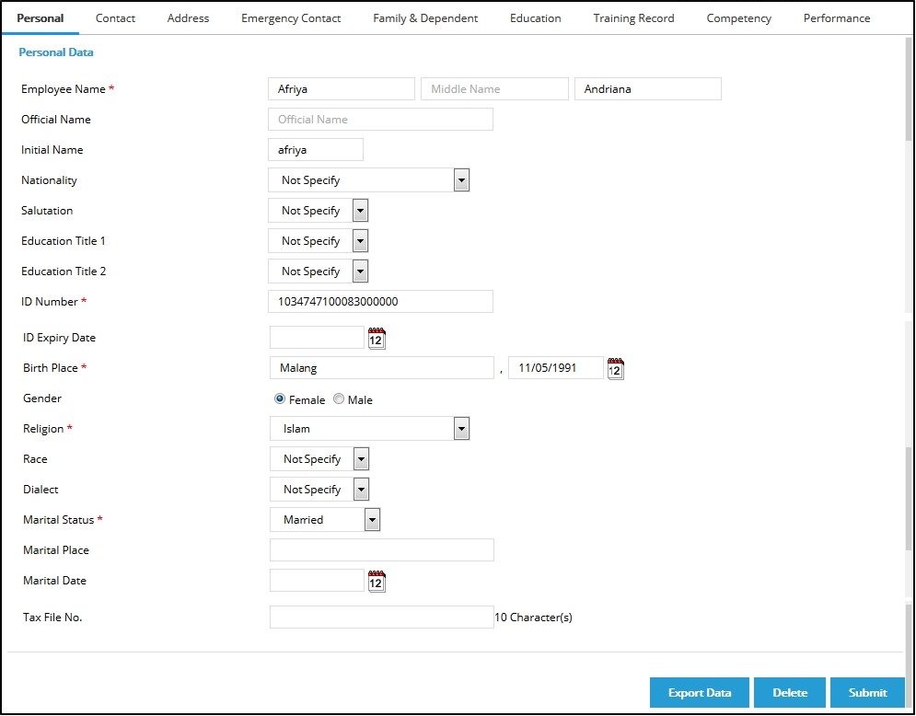Screen dimensions: 916x716
Task: Focus the Marital Place input field
Action: 382,550
